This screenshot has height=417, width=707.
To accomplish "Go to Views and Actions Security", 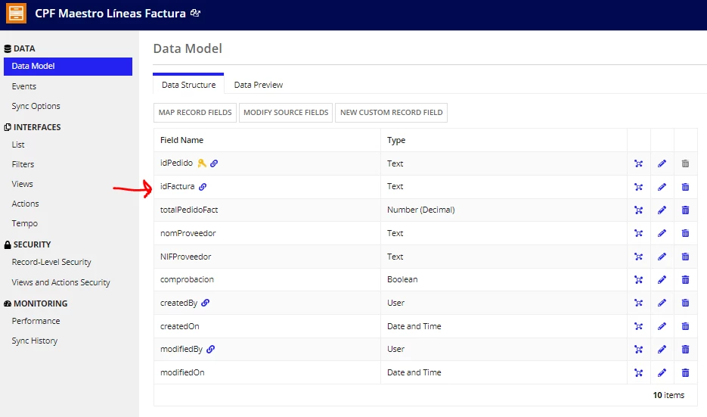I will pos(61,282).
